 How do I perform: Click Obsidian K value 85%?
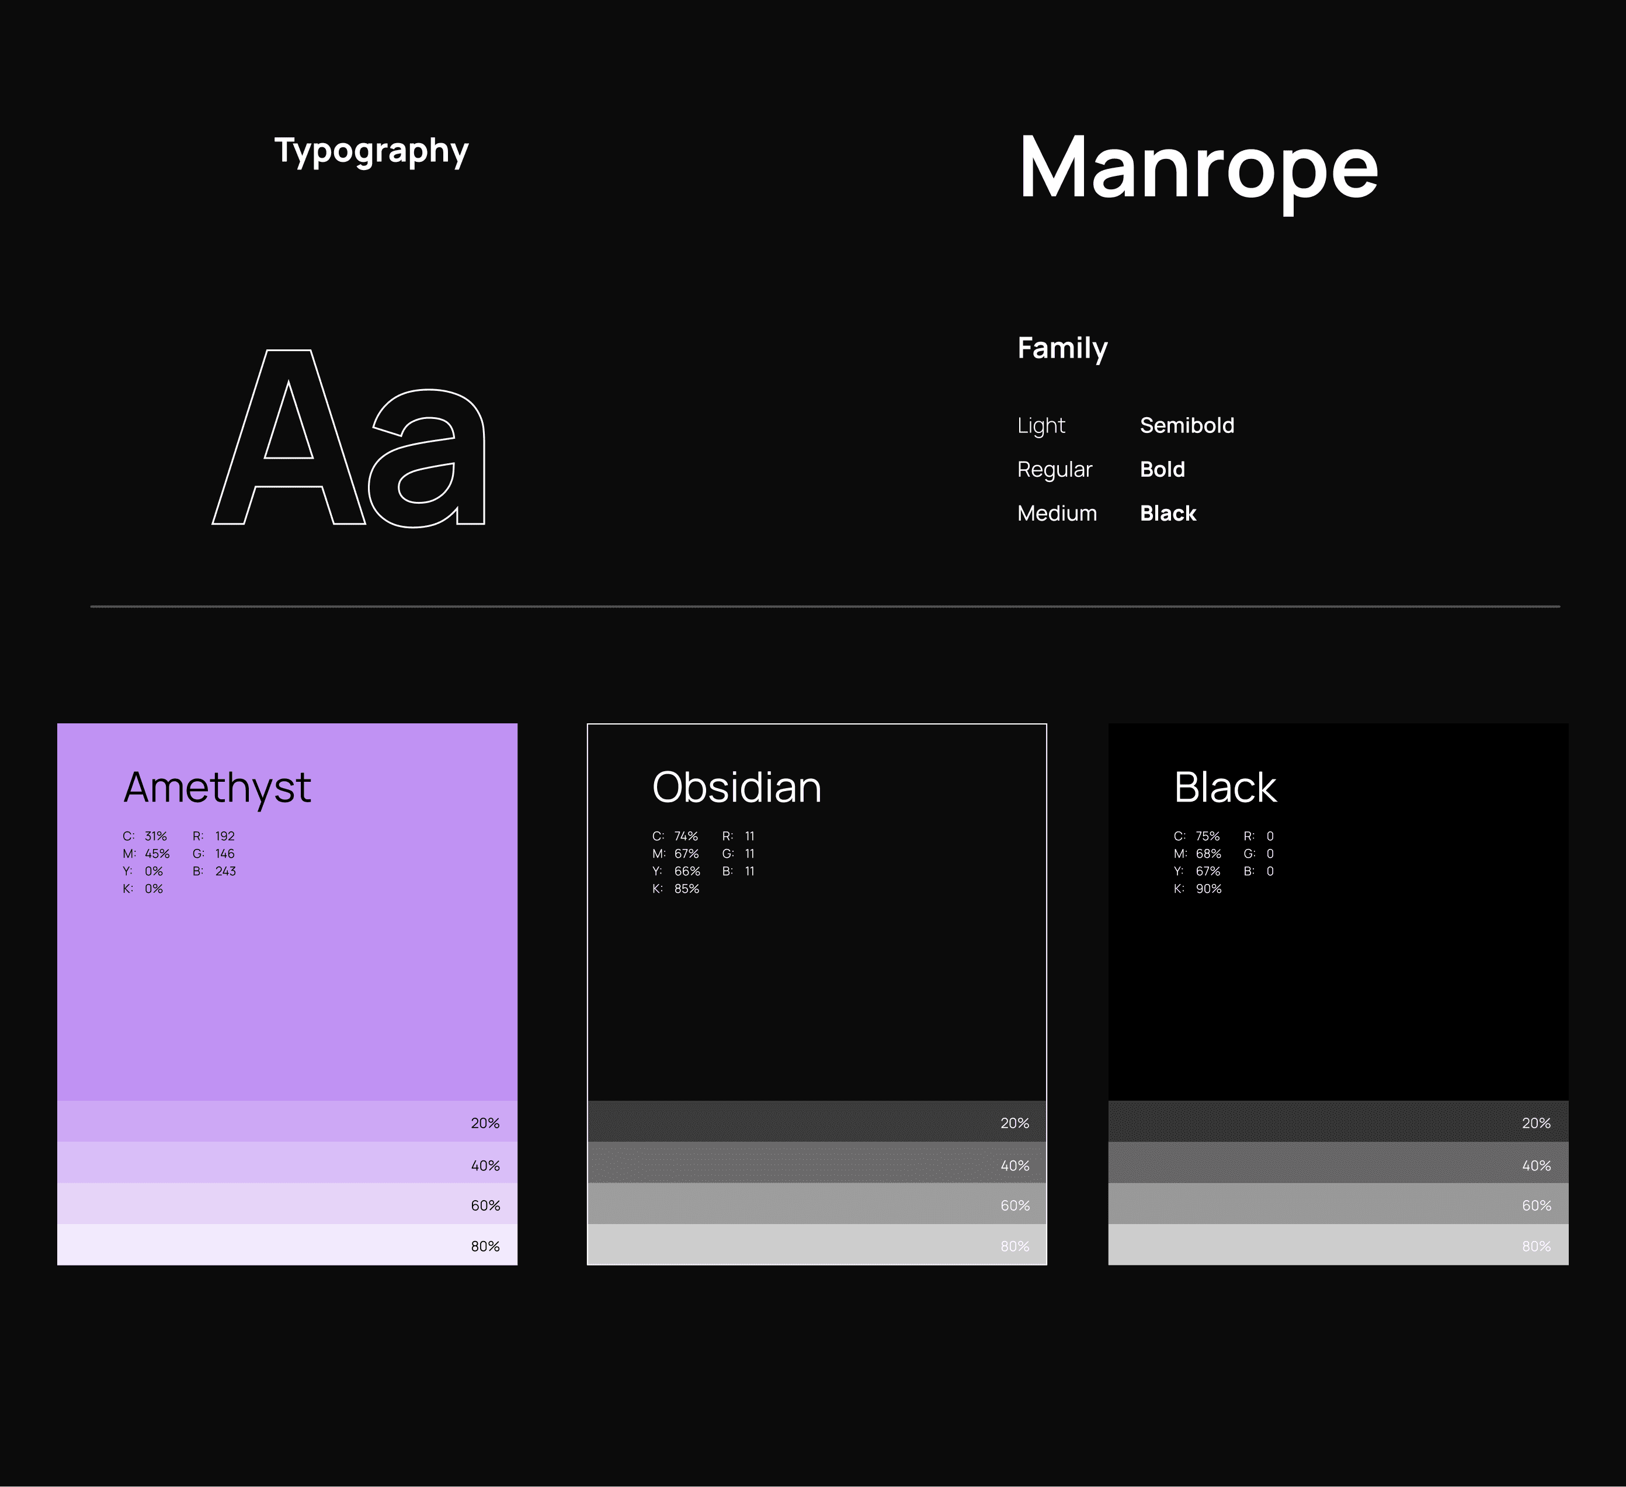pos(686,889)
